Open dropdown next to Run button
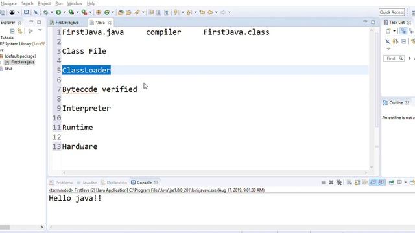Viewport: 415px width, 233px height. (x=64, y=12)
